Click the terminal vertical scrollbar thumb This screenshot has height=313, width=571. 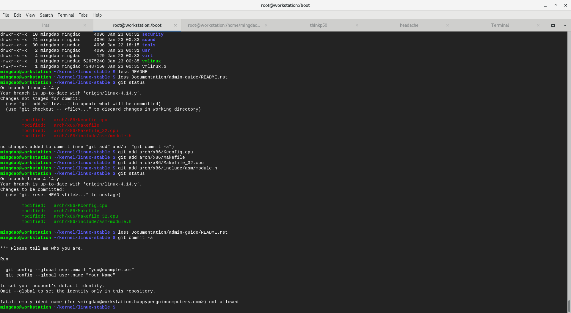coord(569,306)
